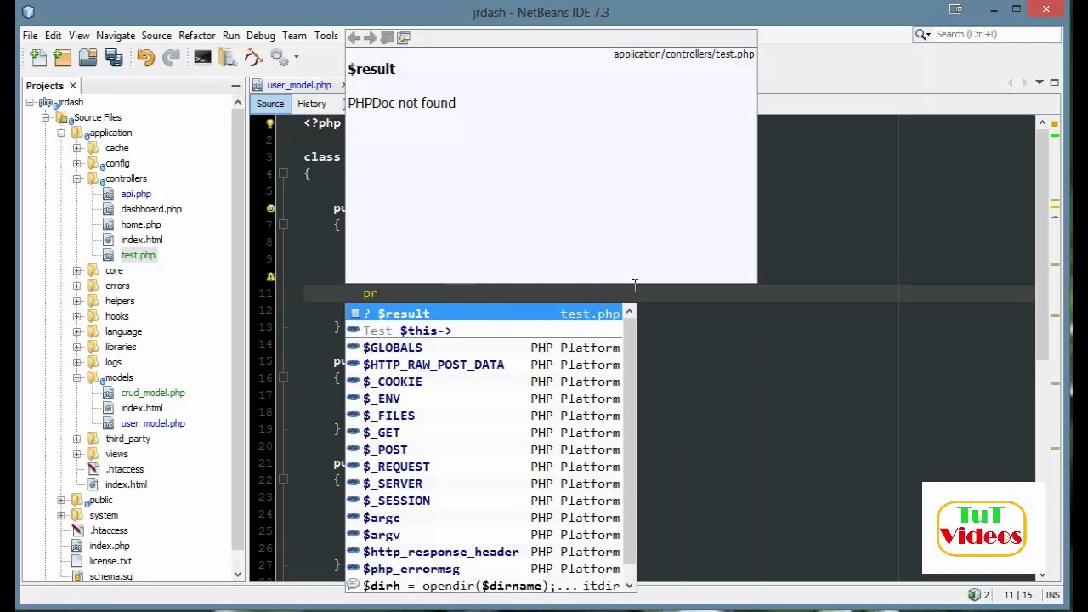This screenshot has height=612, width=1088.
Task: Open the Navigate menu
Action: [x=116, y=36]
